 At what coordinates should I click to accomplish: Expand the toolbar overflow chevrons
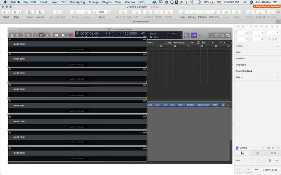(x=279, y=12)
